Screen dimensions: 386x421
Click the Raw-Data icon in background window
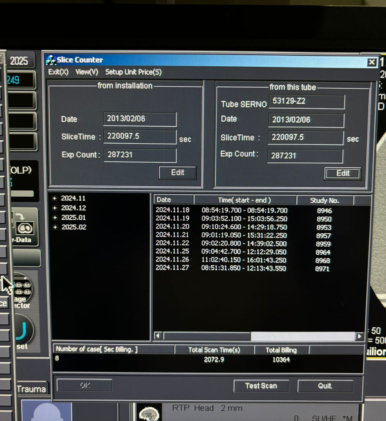[x=24, y=228]
